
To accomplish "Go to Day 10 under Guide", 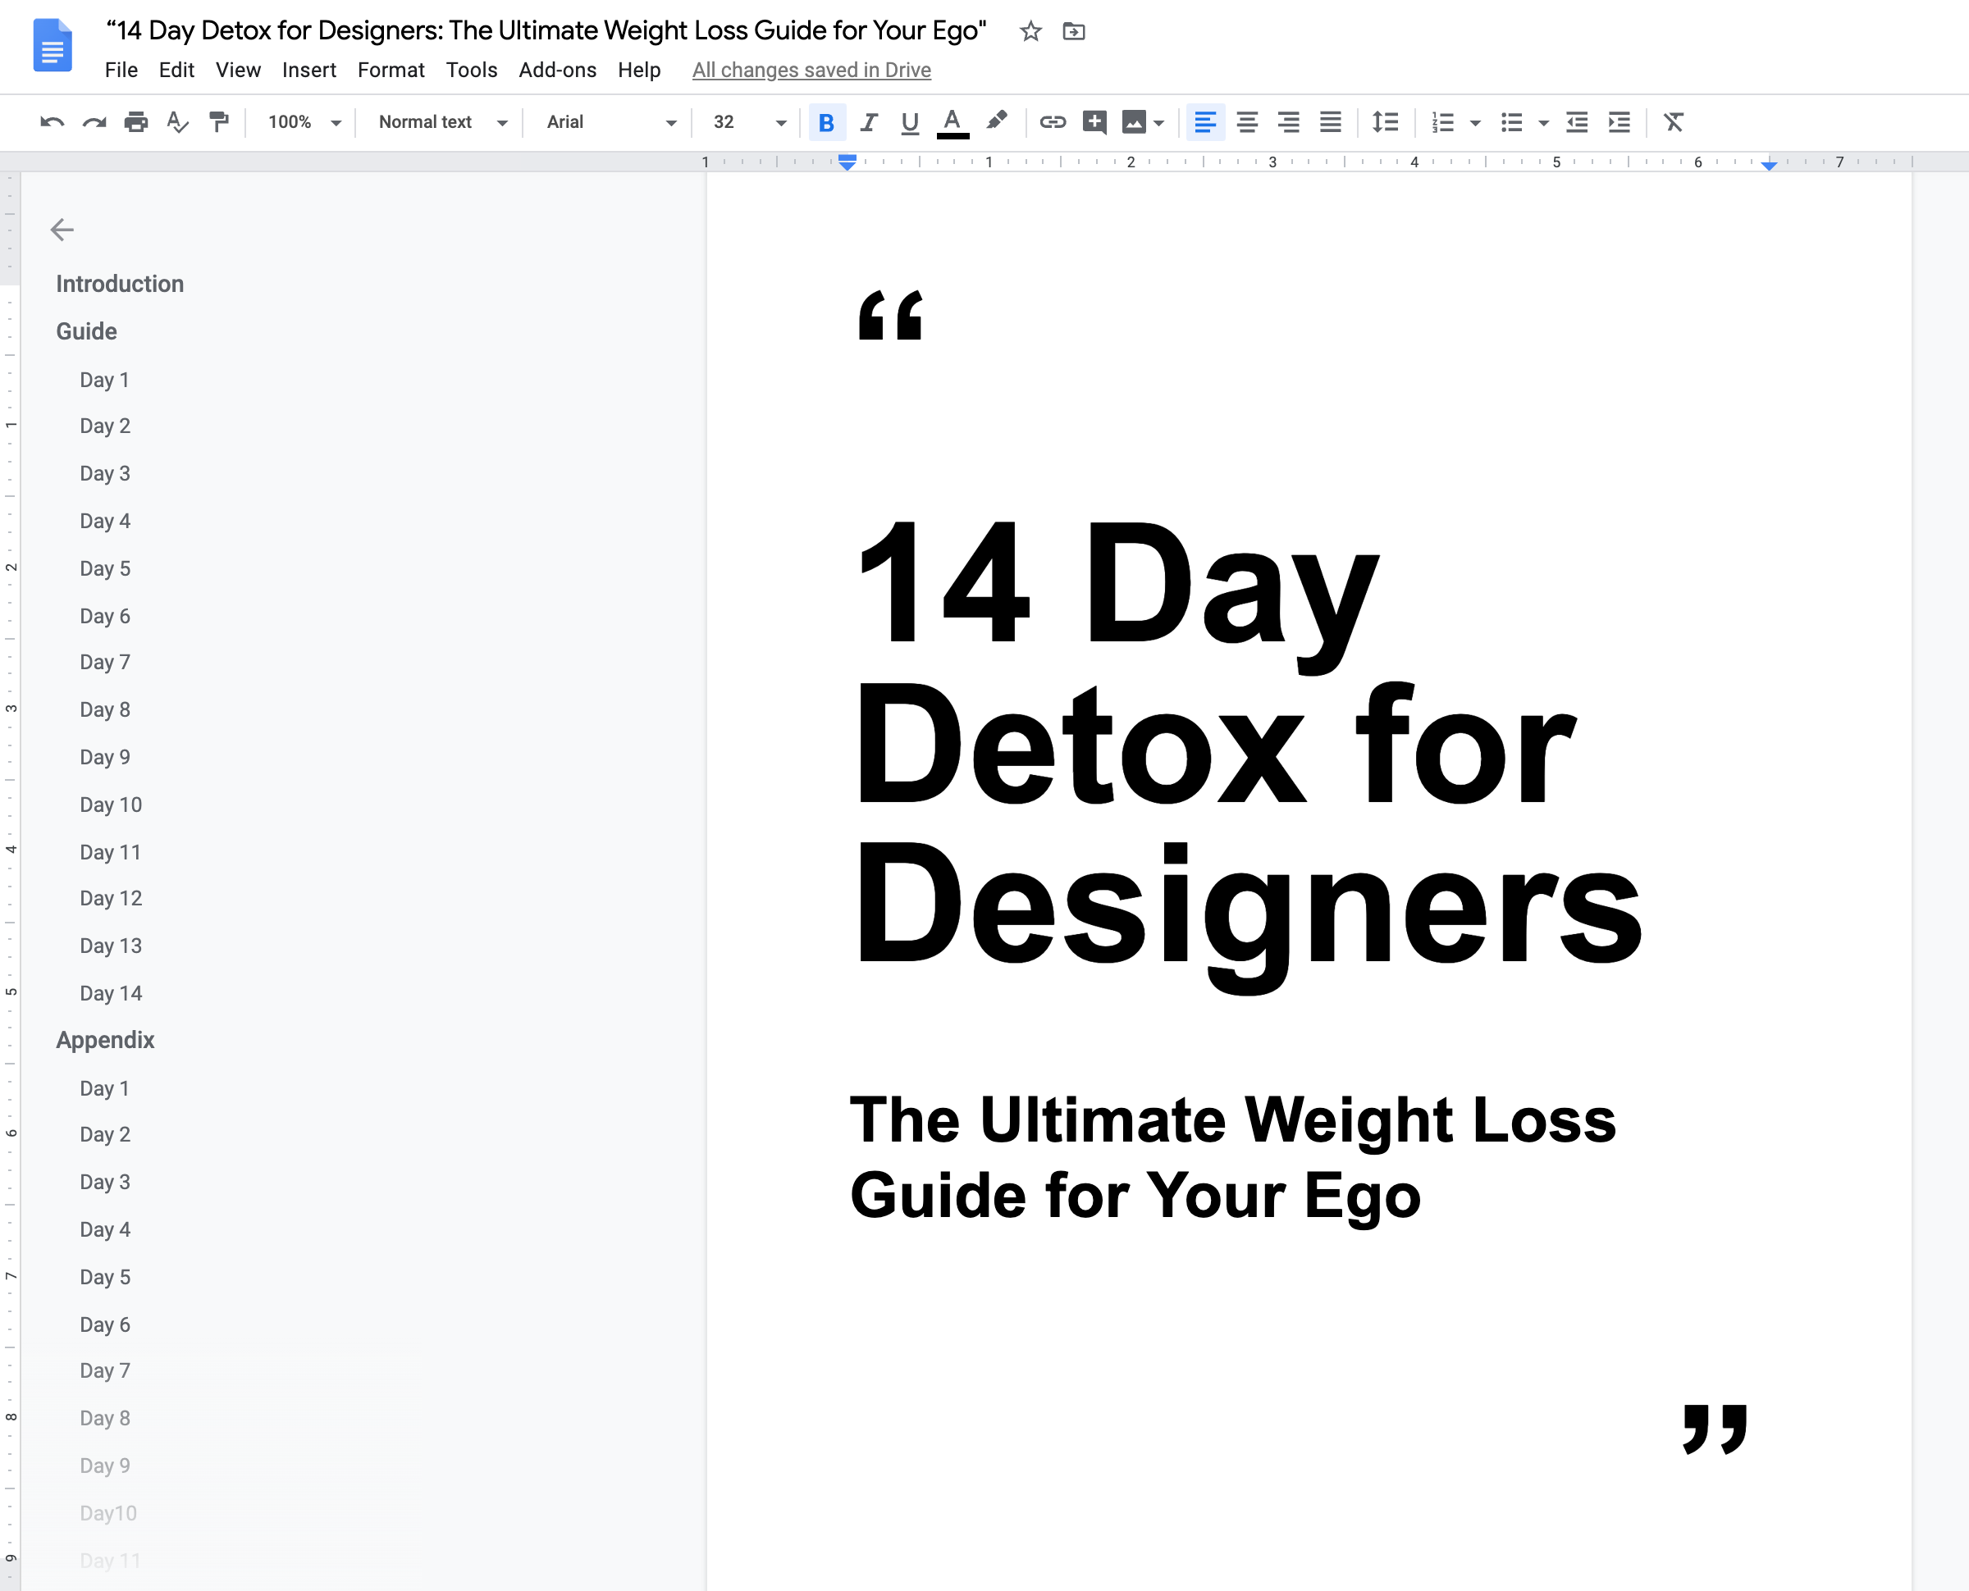I will [111, 805].
